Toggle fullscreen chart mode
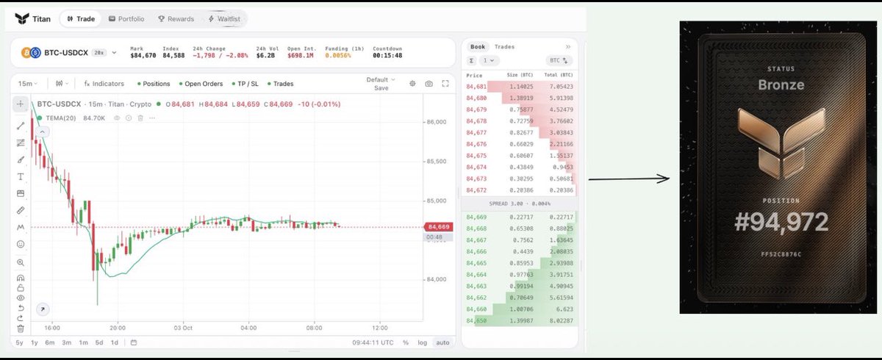 (x=445, y=84)
